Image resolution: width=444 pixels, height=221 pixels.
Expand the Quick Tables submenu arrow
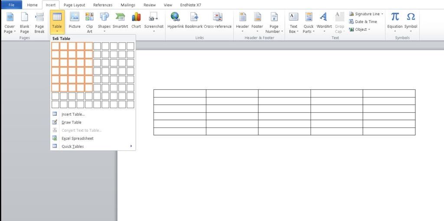[131, 146]
